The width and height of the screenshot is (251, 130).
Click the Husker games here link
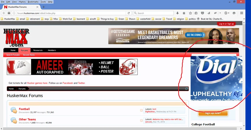tap(37, 83)
